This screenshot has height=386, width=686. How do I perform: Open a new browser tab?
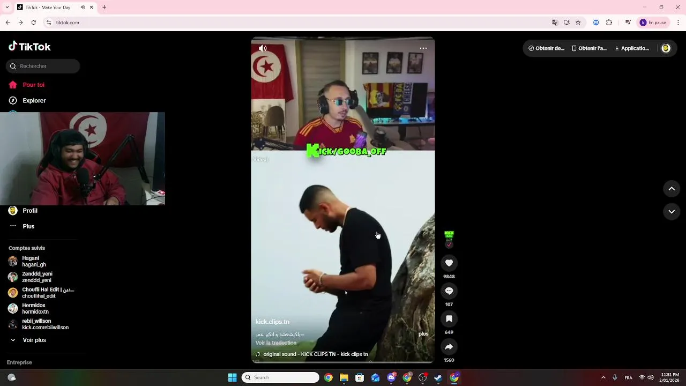pos(104,8)
